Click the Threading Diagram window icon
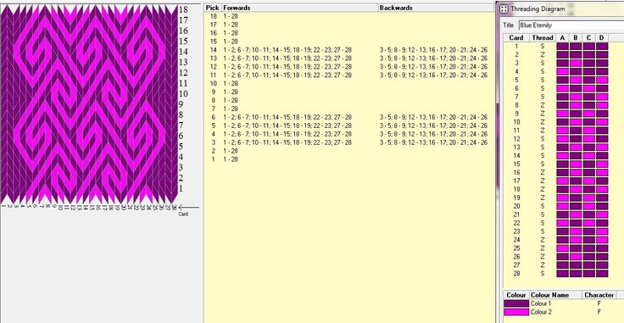Screen dimensions: 624x323 click(x=504, y=8)
